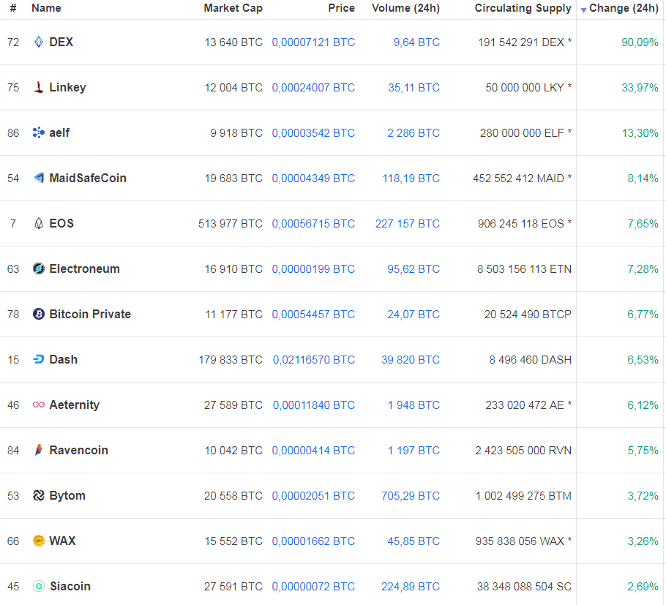Click the Linkey coin logo icon

click(x=39, y=87)
